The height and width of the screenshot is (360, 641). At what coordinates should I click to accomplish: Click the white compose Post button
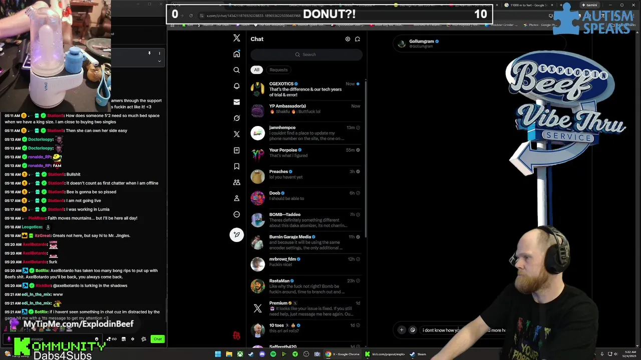click(237, 234)
